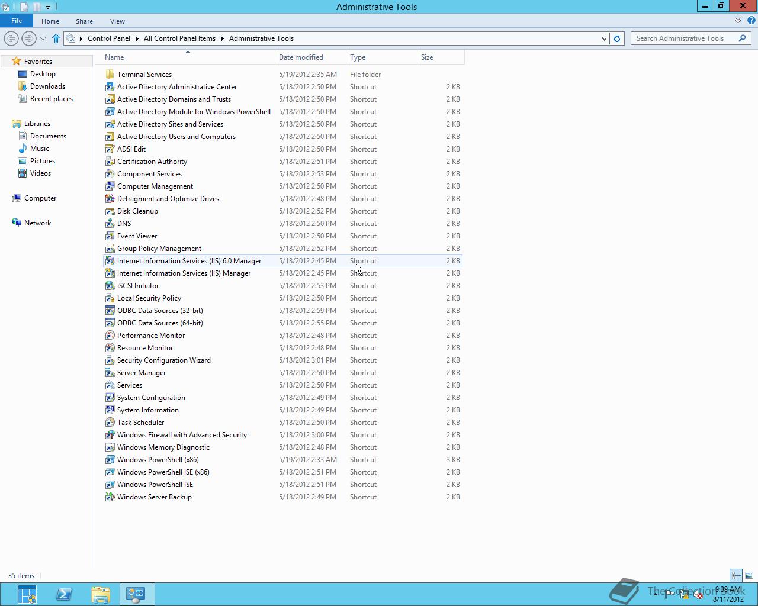Image resolution: width=758 pixels, height=606 pixels.
Task: Sort by the Type column header
Action: [x=382, y=57]
